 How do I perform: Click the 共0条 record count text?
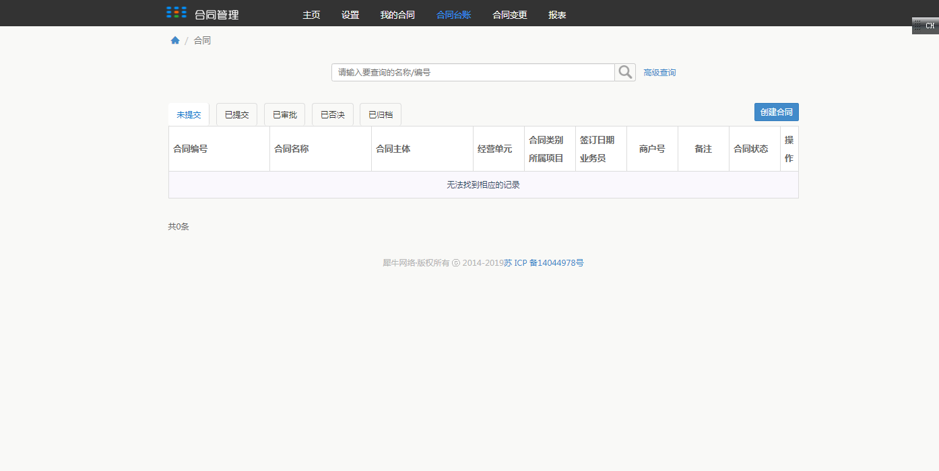point(179,227)
